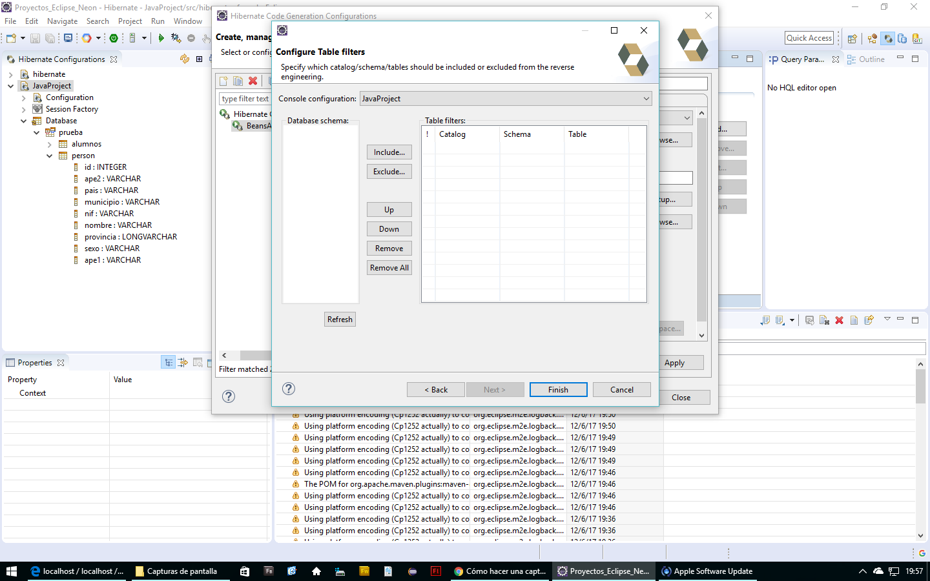
Task: Click the Back button
Action: (x=436, y=390)
